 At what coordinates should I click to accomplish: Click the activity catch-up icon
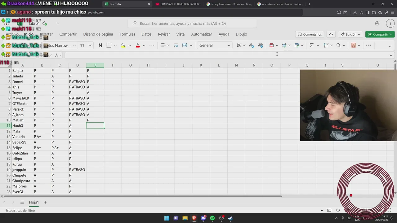(331, 34)
